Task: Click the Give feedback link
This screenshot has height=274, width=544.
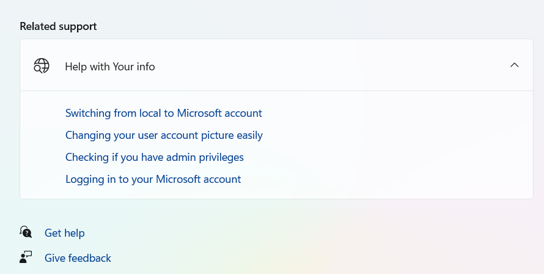Action: coord(78,258)
